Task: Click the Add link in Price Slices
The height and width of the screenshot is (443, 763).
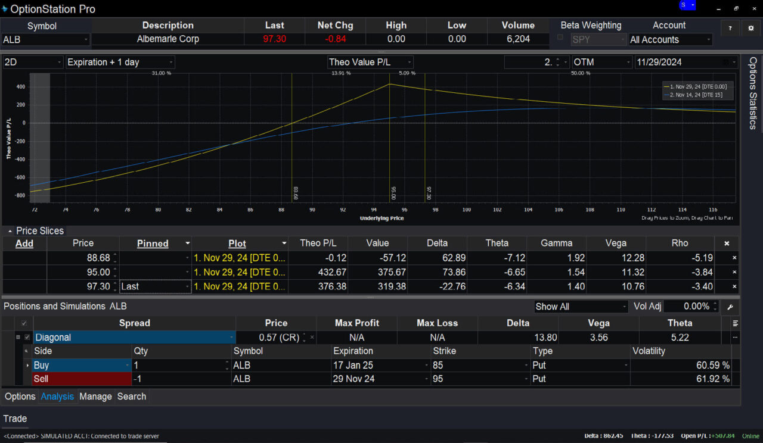Action: 24,244
